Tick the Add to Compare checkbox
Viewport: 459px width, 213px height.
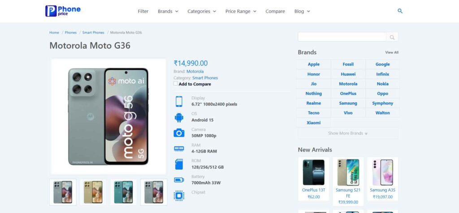(176, 84)
